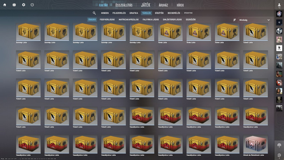
Task: Show only FALFIRKA LÁDÁK
Action: pos(151,20)
